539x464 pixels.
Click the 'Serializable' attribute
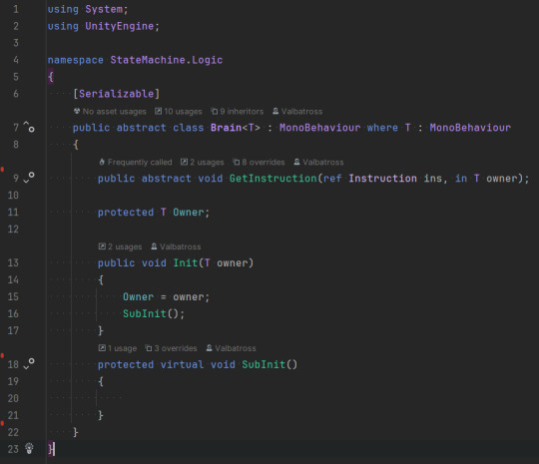click(x=117, y=94)
